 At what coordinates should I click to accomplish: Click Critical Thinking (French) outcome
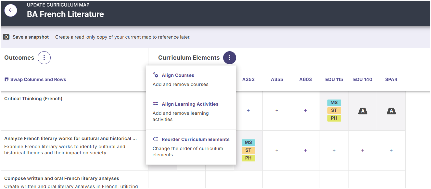coord(33,99)
